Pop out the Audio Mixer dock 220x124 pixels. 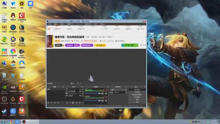(x=108, y=87)
